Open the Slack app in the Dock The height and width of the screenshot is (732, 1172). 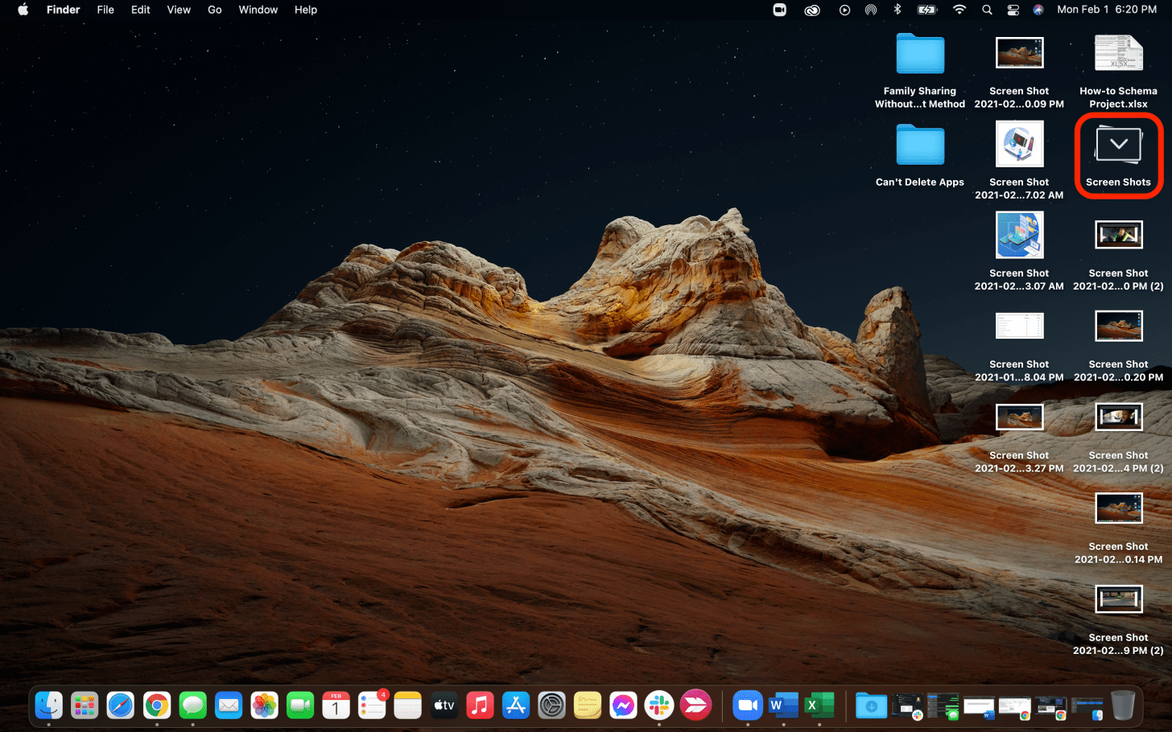coord(659,706)
